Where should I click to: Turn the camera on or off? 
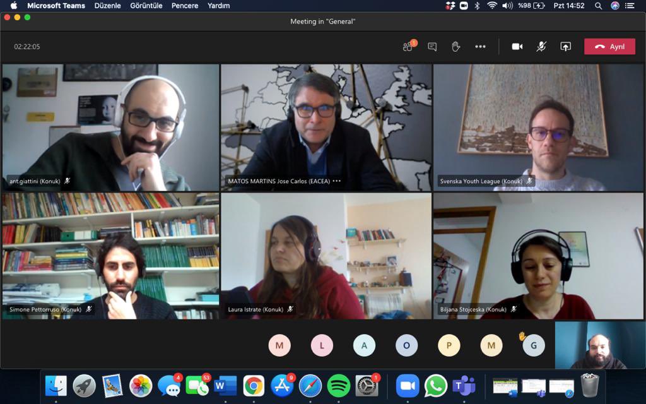(x=517, y=47)
